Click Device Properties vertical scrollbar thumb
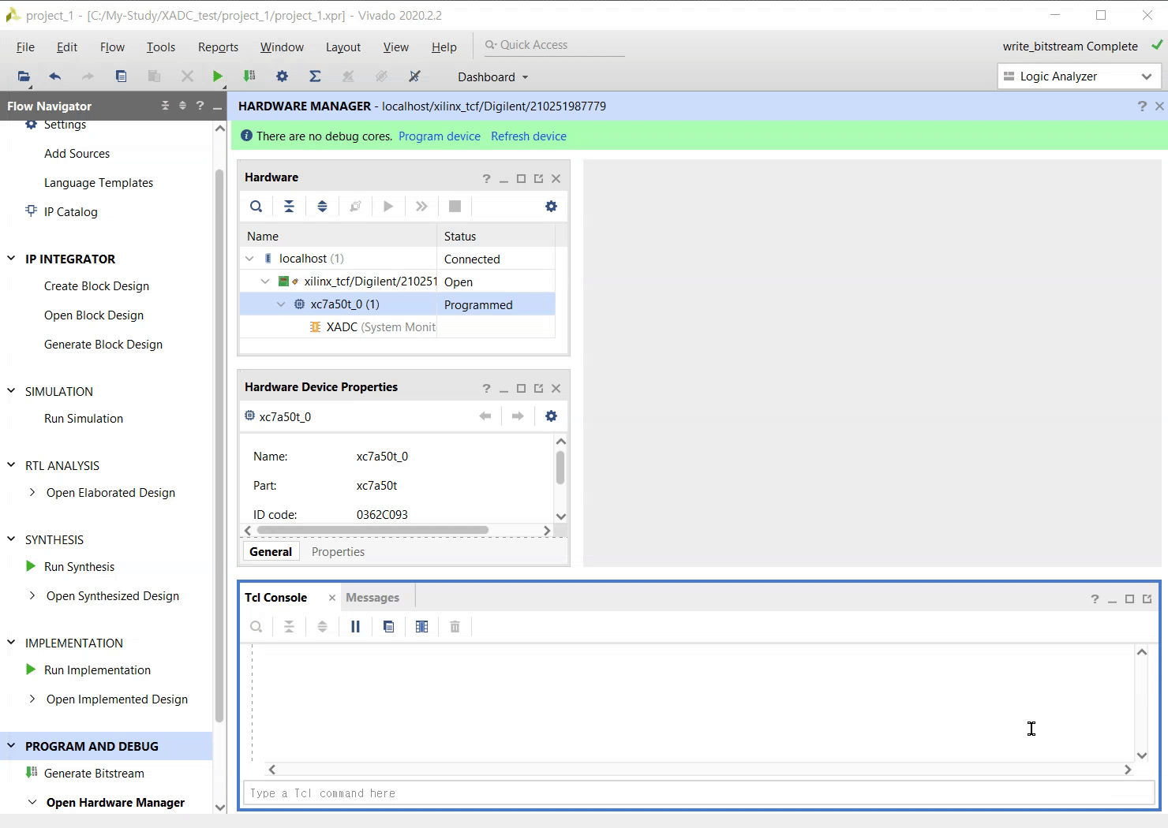This screenshot has width=1168, height=828. click(560, 468)
